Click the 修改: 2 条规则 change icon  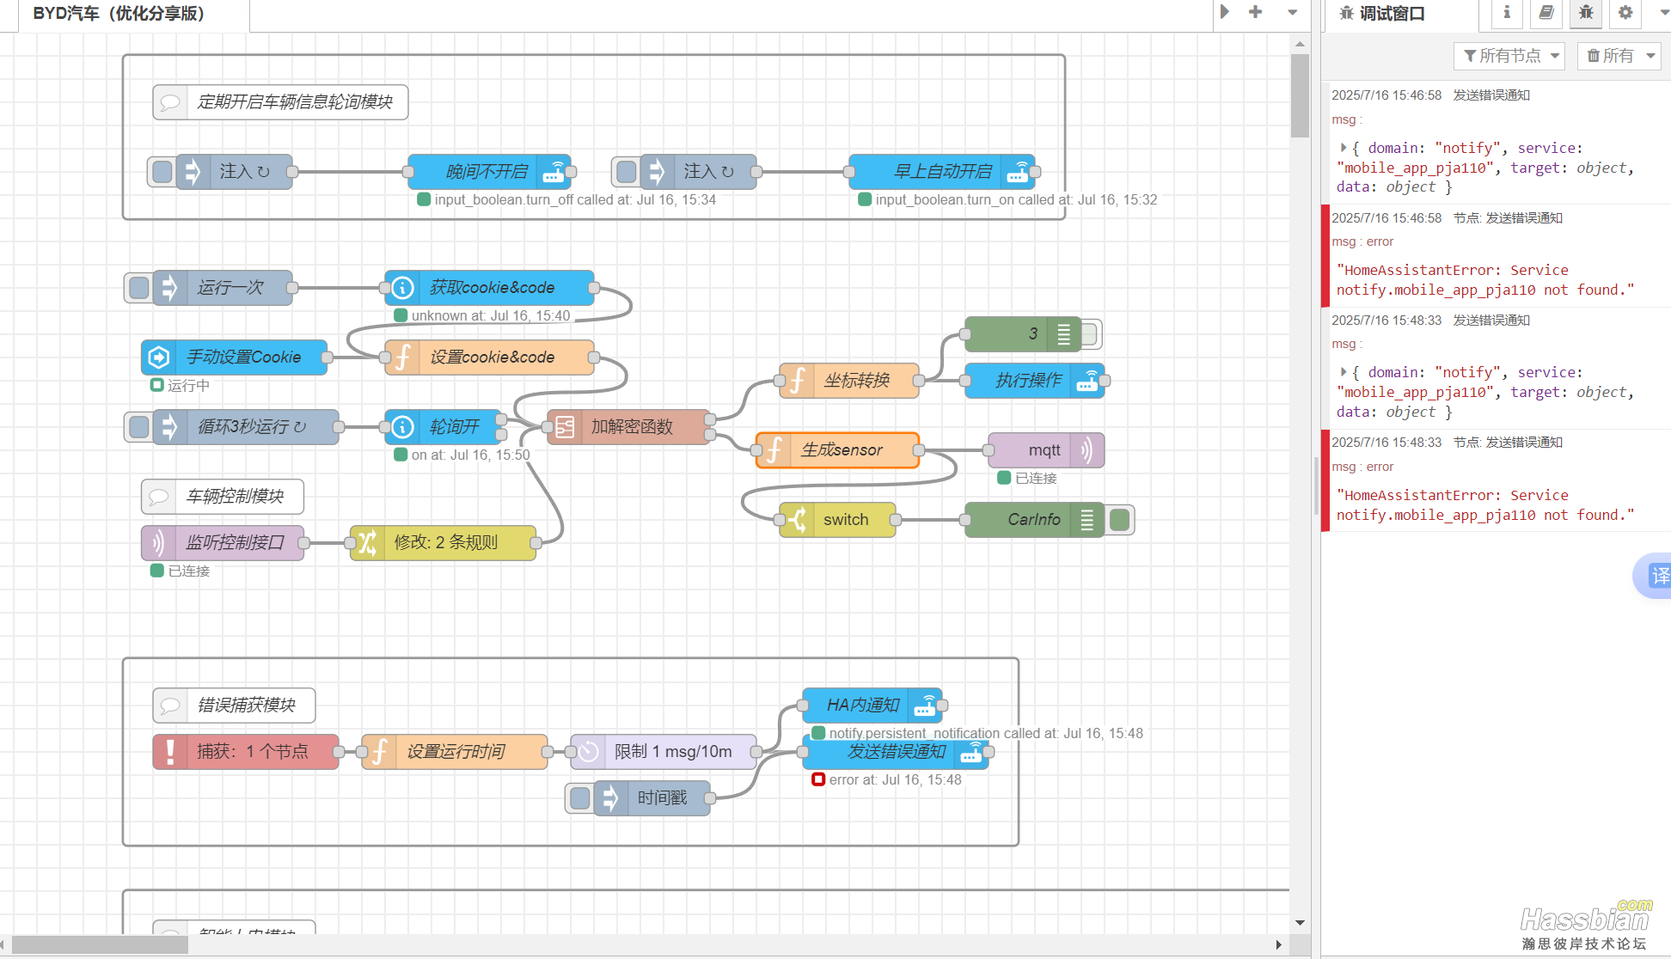(x=367, y=543)
